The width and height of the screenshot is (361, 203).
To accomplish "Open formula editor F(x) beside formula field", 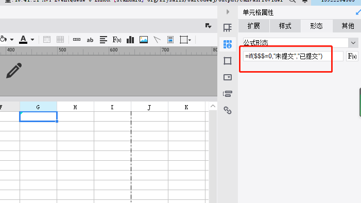I will point(352,56).
